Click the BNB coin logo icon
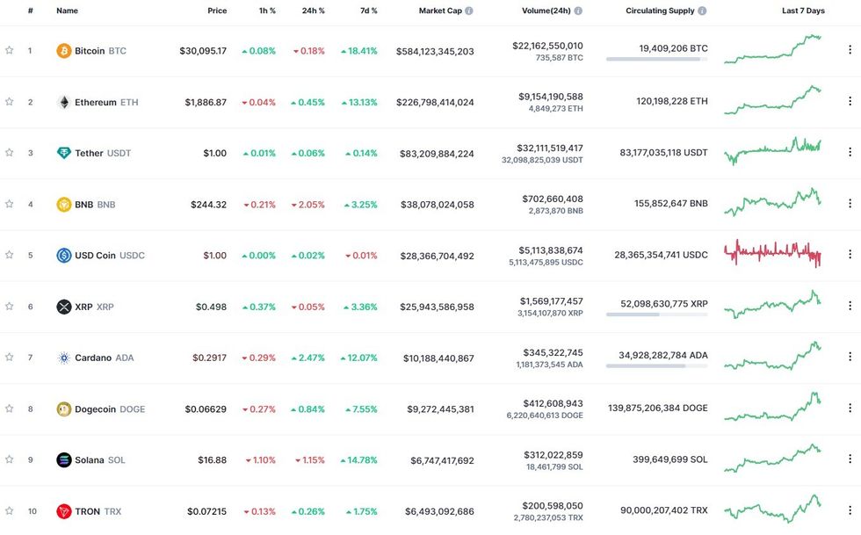 64,205
